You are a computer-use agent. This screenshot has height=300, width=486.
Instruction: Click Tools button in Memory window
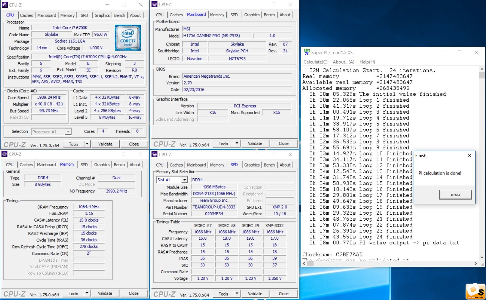click(x=73, y=293)
